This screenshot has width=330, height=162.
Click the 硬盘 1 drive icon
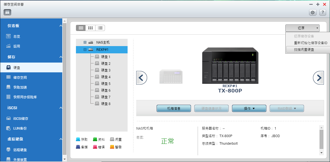click(97, 57)
